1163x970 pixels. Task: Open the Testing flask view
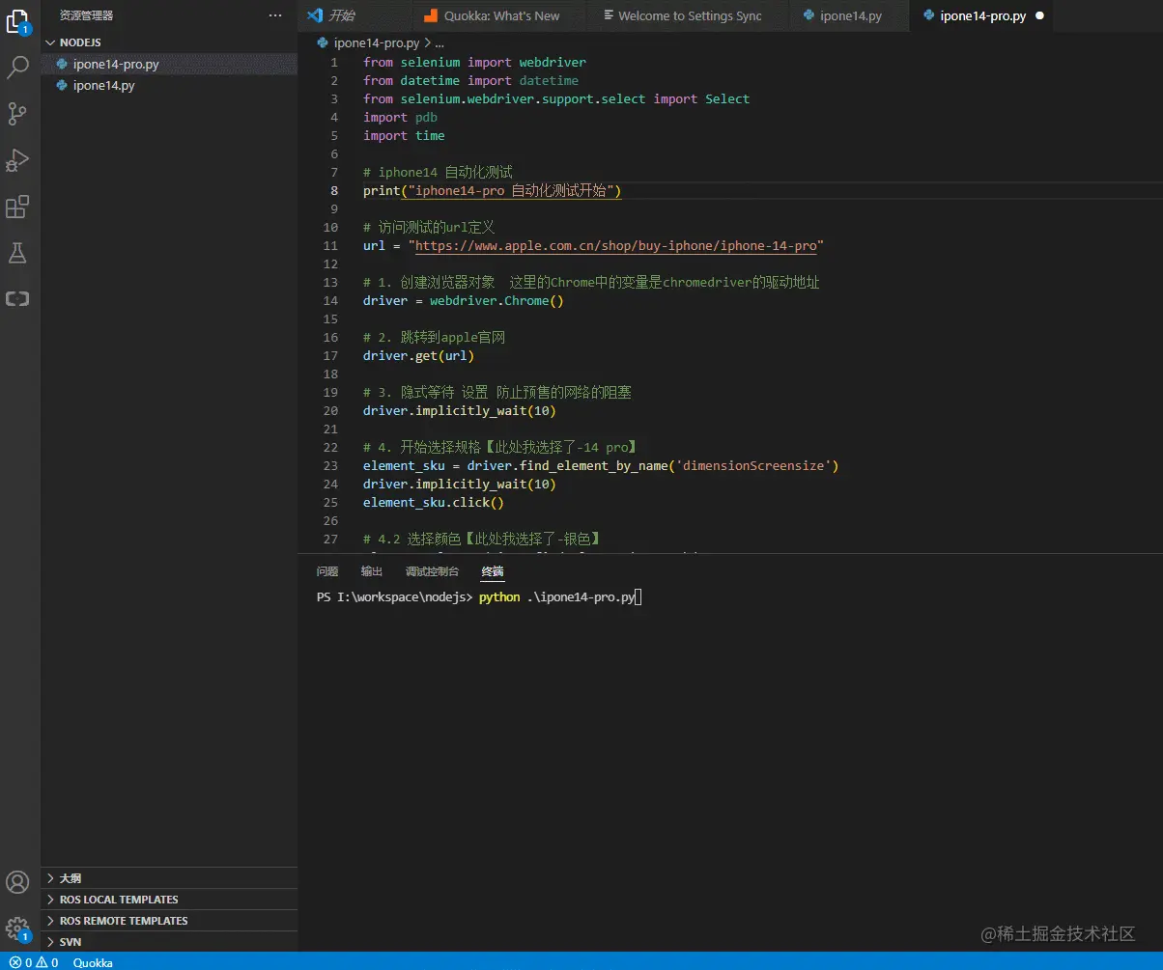pyautogui.click(x=18, y=253)
